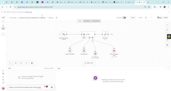The width and height of the screenshot is (171, 91).
Task: Zoom in on the workflow canvas
Action: pos(16,63)
